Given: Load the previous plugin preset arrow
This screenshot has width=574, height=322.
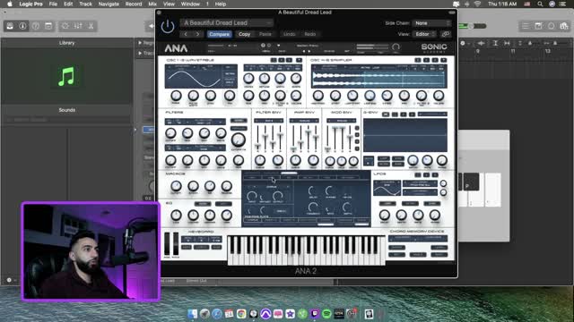Looking at the screenshot, I should point(186,34).
